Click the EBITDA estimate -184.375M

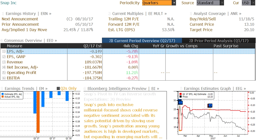92,78
